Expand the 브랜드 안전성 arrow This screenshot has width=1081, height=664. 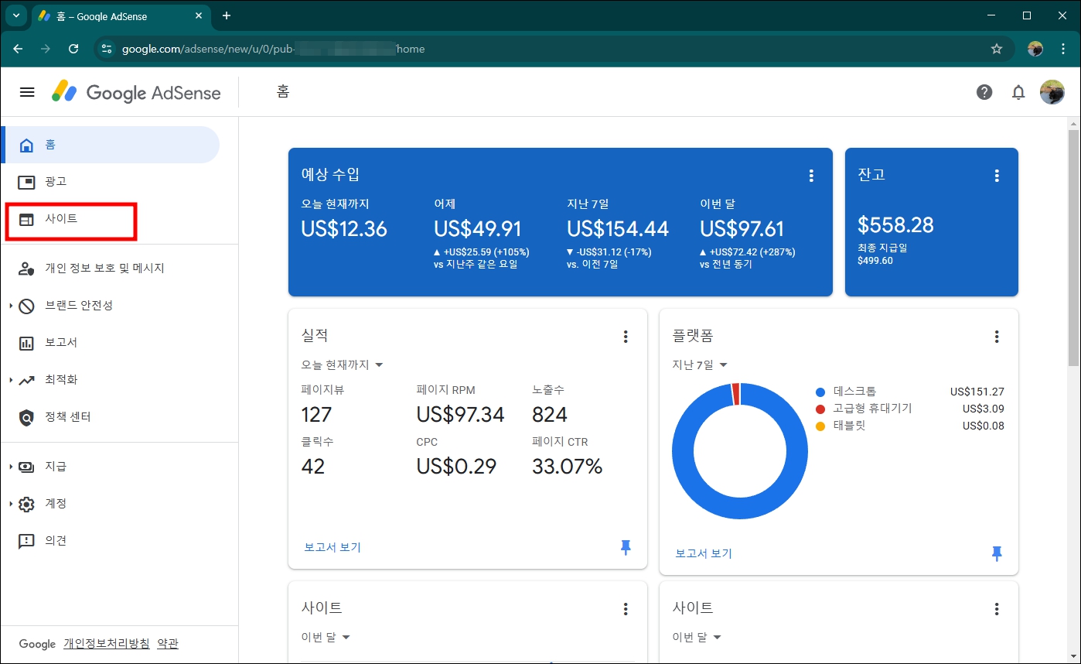click(x=11, y=306)
